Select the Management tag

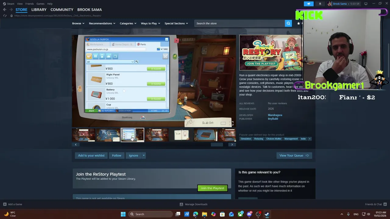point(291,139)
